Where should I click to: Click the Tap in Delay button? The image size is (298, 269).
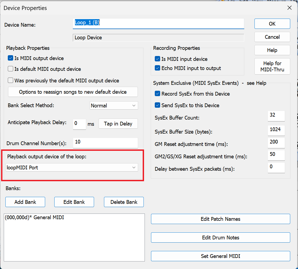[x=118, y=124]
